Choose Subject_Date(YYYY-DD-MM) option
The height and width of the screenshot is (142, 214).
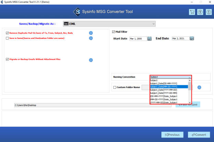169,93
